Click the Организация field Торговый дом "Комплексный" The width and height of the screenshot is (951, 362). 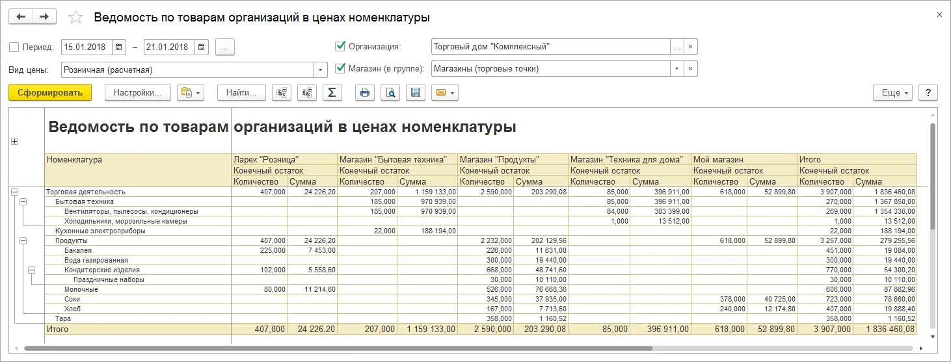pyautogui.click(x=550, y=47)
